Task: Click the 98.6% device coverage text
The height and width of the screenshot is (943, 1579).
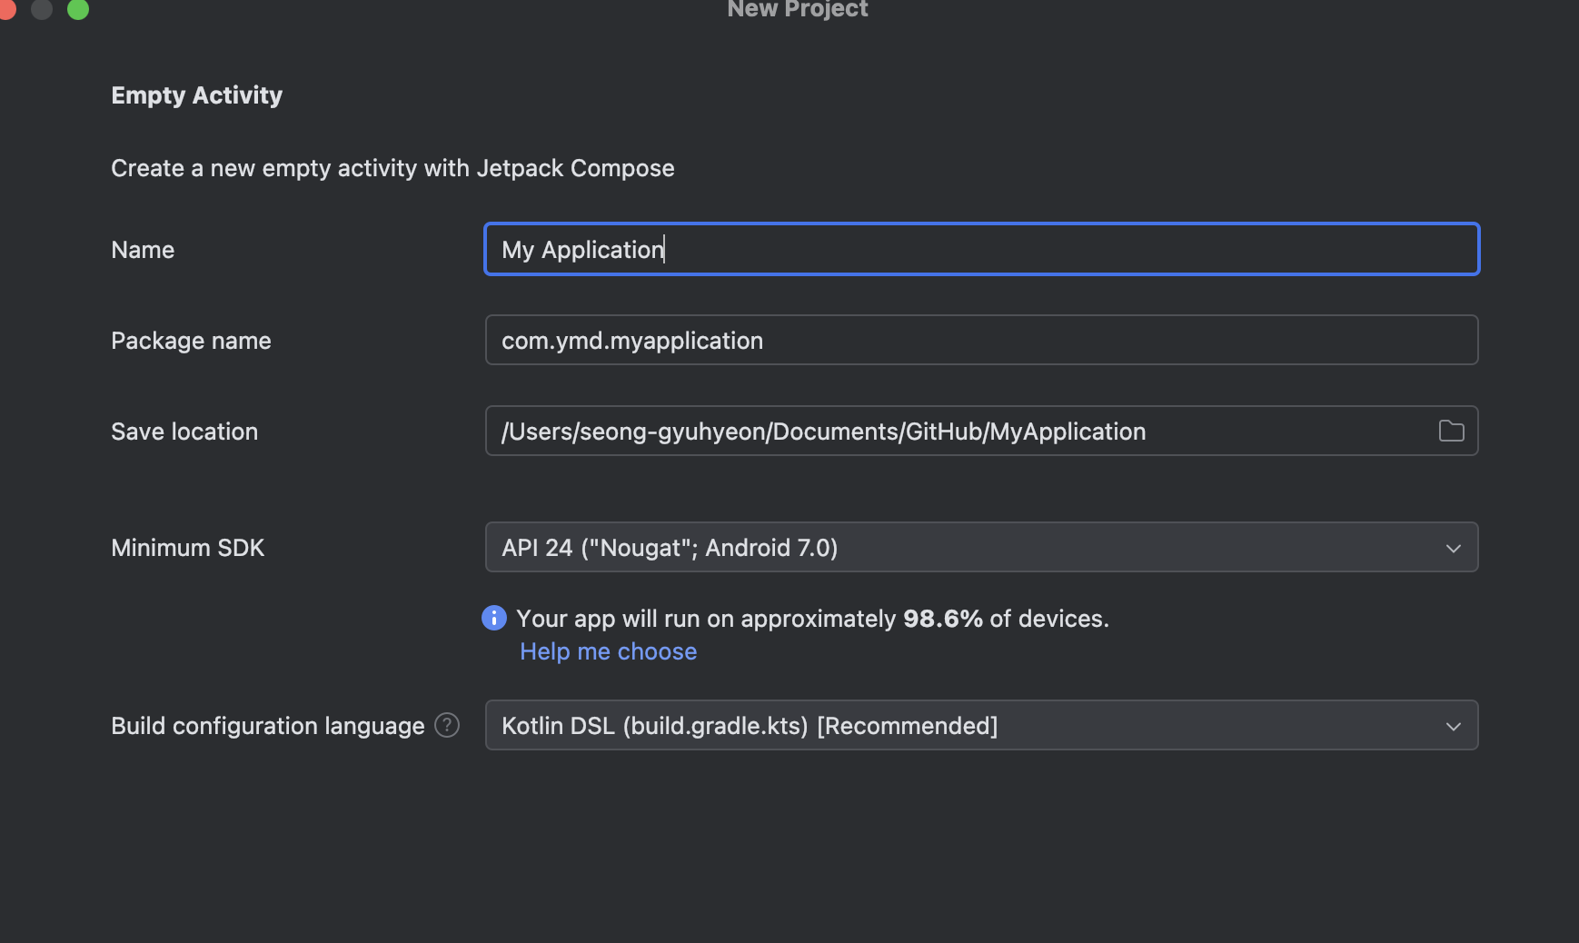Action: point(942,619)
